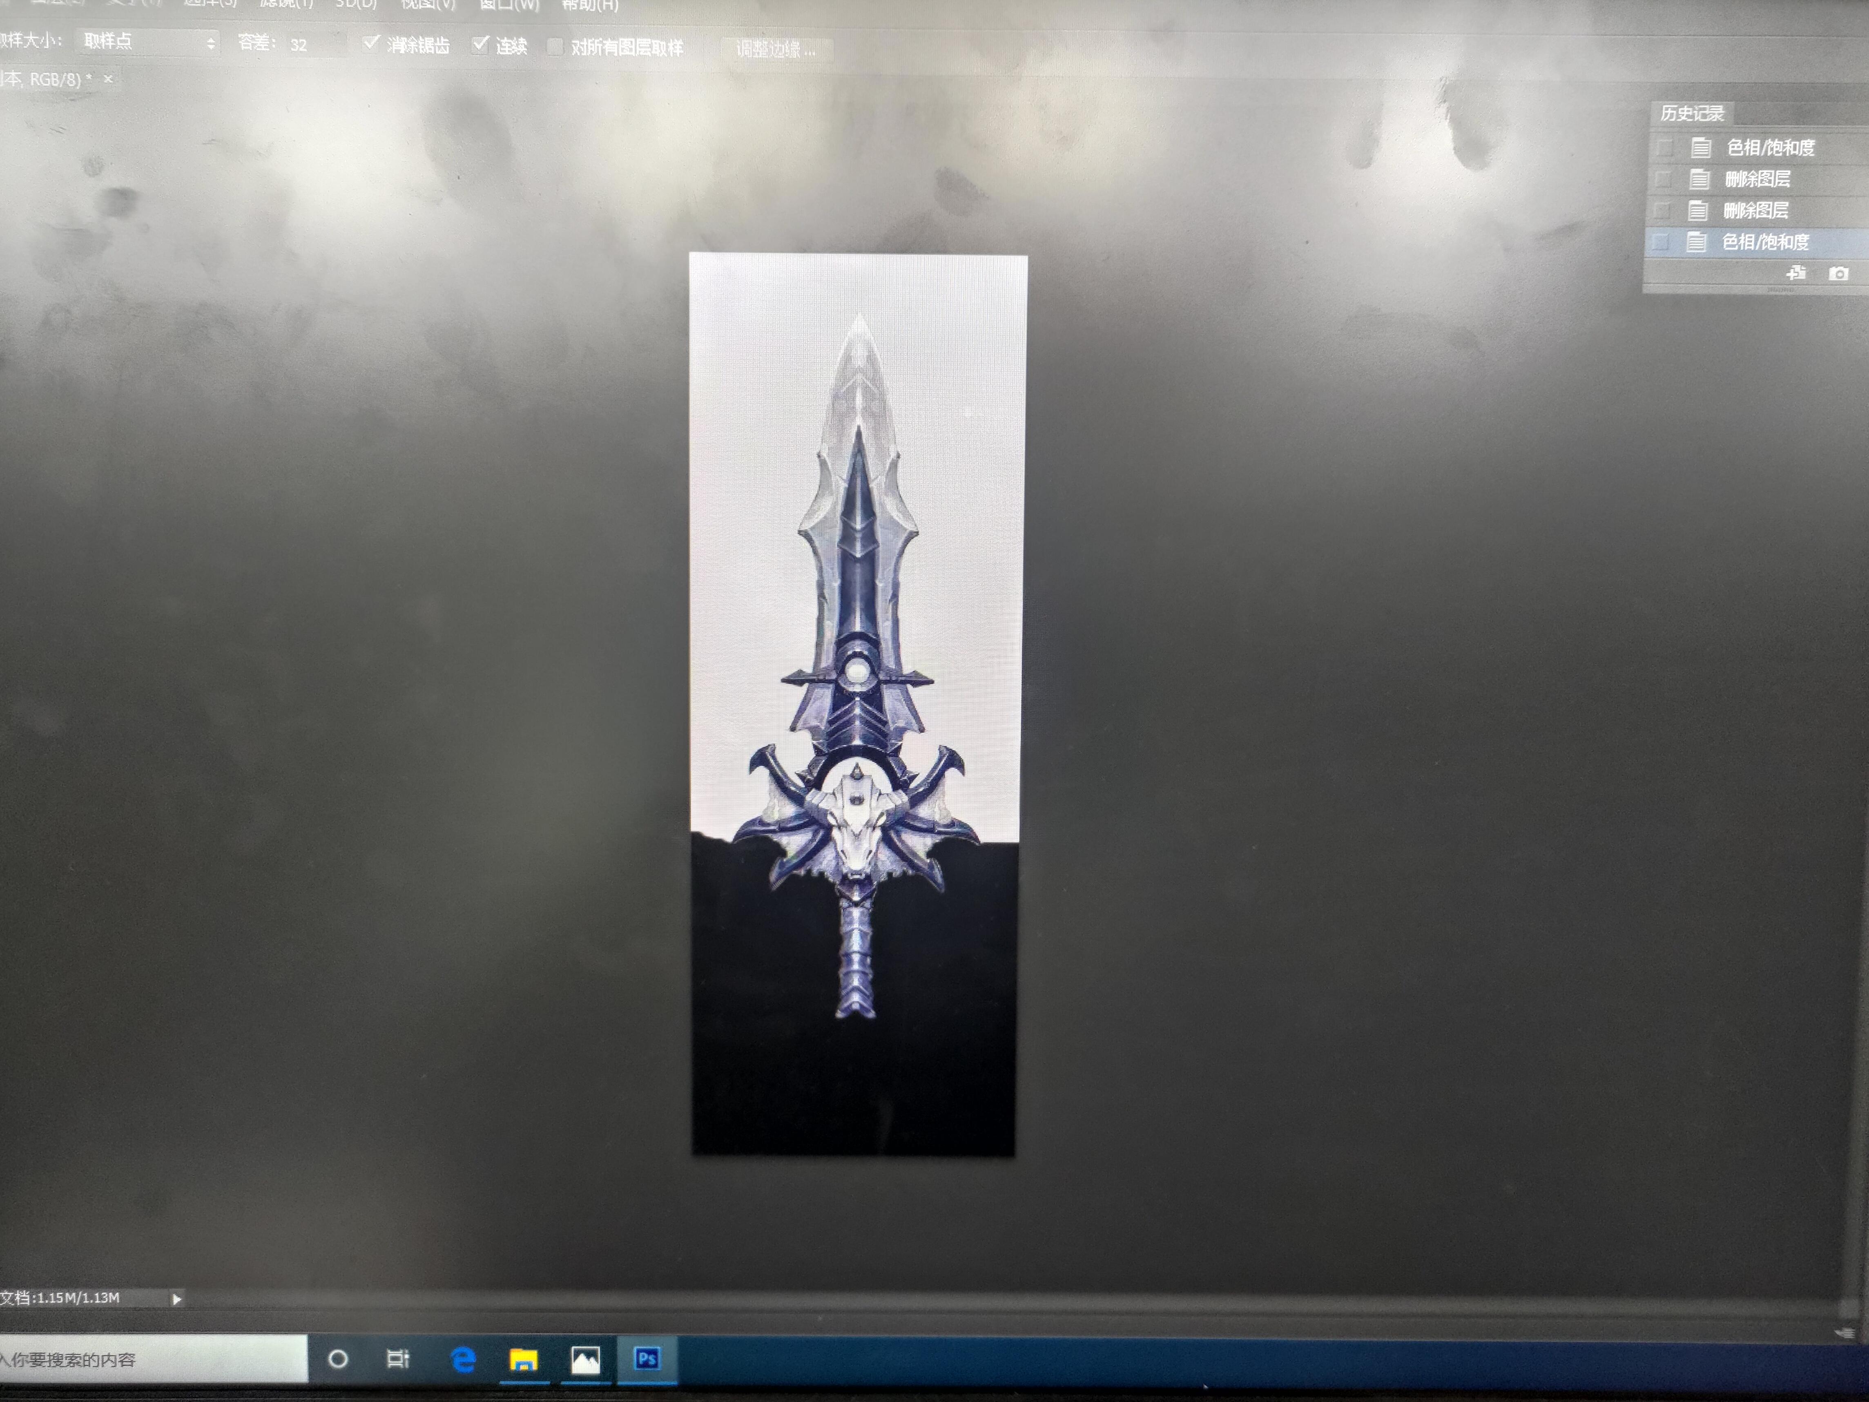This screenshot has height=1402, width=1869.
Task: Select the first 删除图层 history state
Action: pyautogui.click(x=1759, y=179)
